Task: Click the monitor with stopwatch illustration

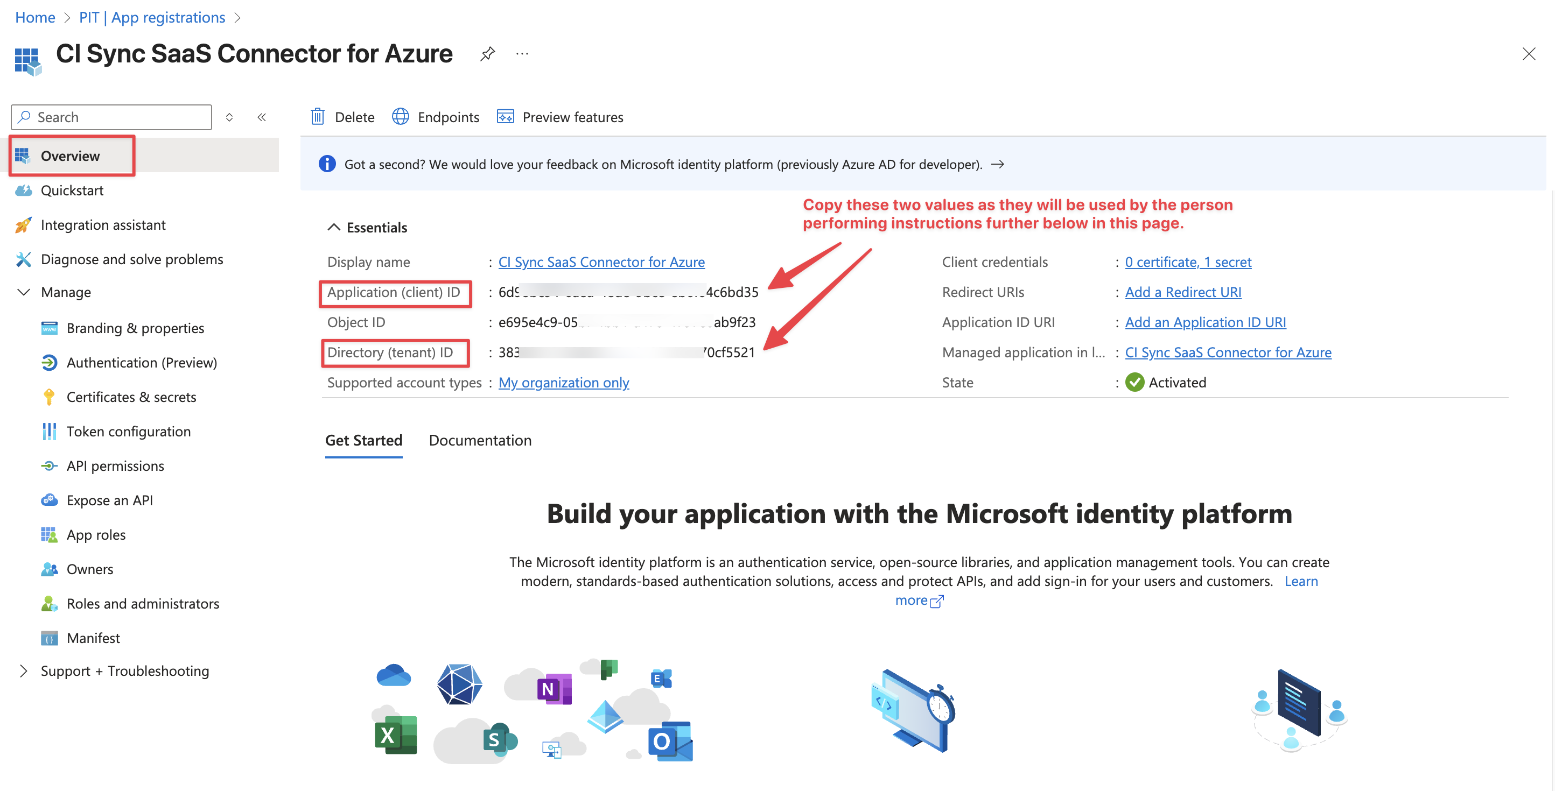Action: tap(913, 711)
